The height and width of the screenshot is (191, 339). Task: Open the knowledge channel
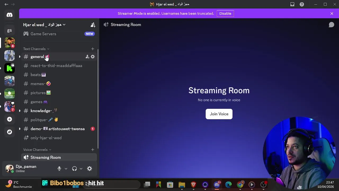coord(59,111)
